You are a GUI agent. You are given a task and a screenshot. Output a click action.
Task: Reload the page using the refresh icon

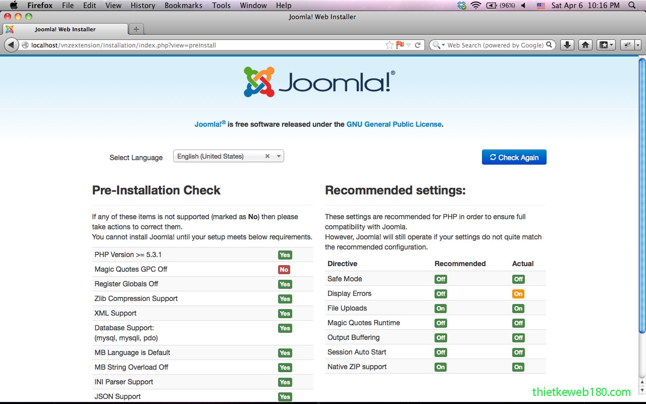point(418,45)
